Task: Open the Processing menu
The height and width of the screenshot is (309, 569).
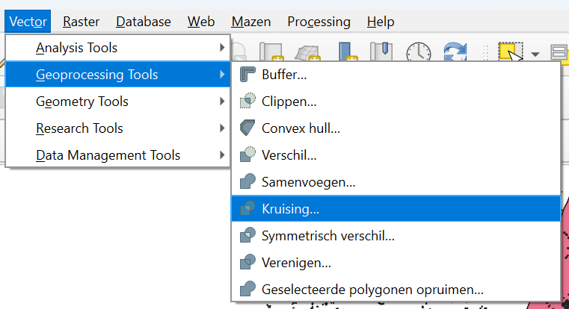Action: coord(319,22)
